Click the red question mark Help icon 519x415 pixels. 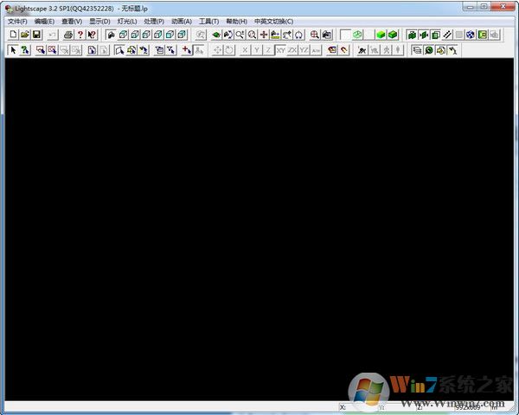point(80,35)
